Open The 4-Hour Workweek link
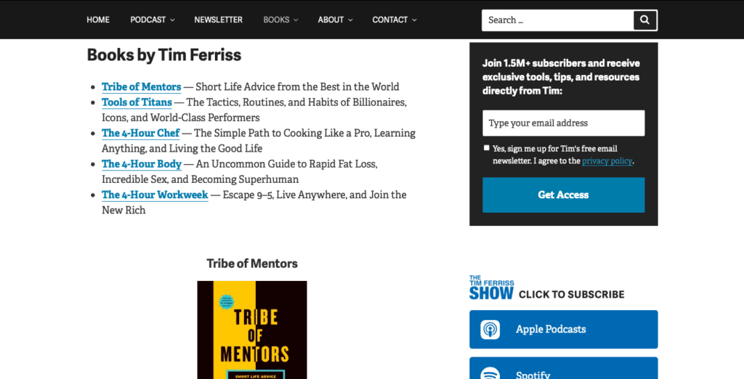The image size is (744, 379). click(155, 195)
